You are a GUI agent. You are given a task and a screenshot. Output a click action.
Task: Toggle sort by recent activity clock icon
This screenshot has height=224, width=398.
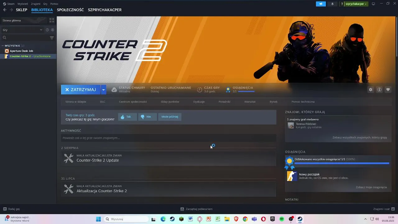coord(47,30)
